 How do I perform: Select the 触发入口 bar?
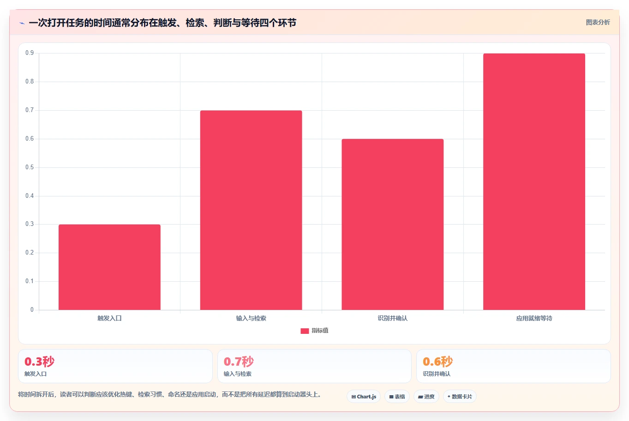coord(109,267)
